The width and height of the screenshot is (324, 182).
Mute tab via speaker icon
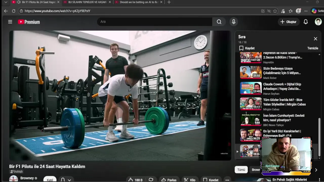(x=18, y=2)
